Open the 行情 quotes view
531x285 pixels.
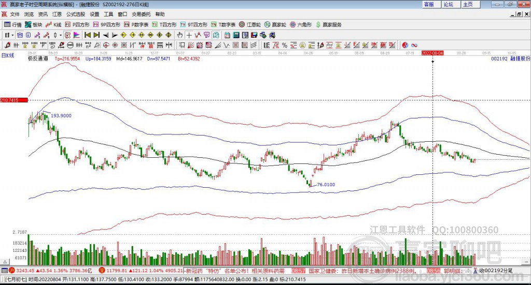[x=13, y=25]
